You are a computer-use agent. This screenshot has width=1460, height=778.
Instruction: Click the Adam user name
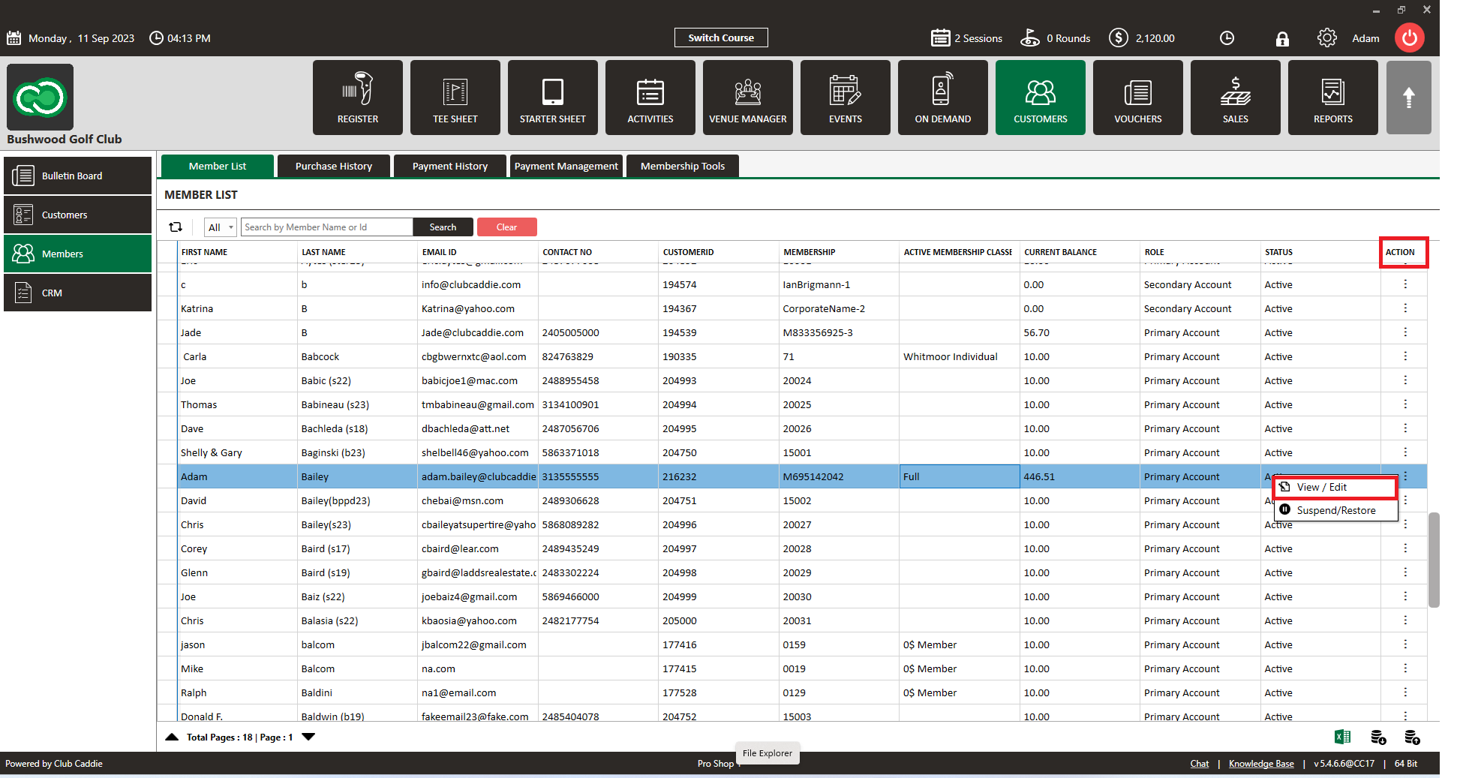pyautogui.click(x=1365, y=38)
